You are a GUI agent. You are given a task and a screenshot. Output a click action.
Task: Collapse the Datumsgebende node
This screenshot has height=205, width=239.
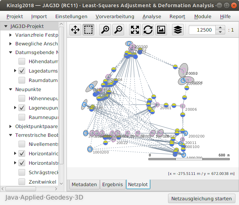[11, 53]
